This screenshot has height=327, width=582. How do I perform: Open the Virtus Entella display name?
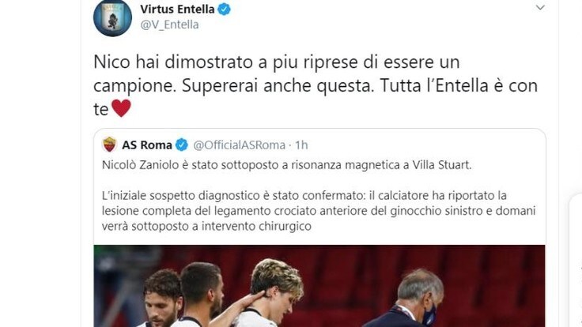[177, 9]
